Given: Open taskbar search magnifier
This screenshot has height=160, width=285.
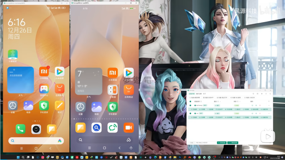Looking at the screenshot, I should pos(23,157).
